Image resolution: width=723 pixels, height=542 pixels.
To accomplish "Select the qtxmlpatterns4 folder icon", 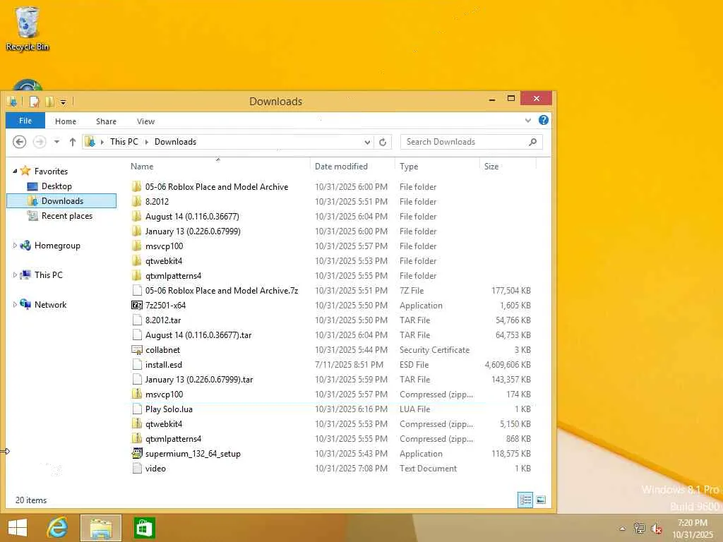I will pos(136,276).
